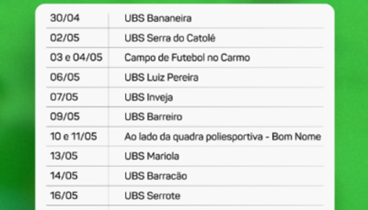Select UBS Luiz Pereira location

[x=161, y=77]
